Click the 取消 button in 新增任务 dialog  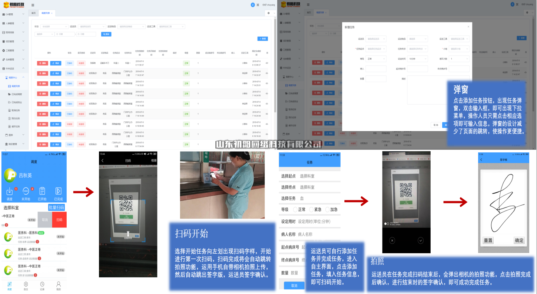tap(436, 125)
